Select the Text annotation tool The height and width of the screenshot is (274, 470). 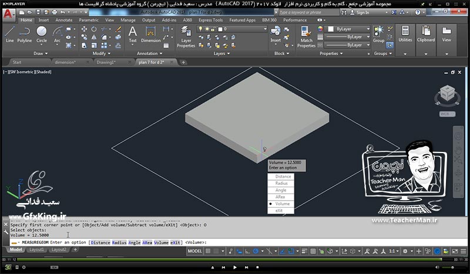133,35
